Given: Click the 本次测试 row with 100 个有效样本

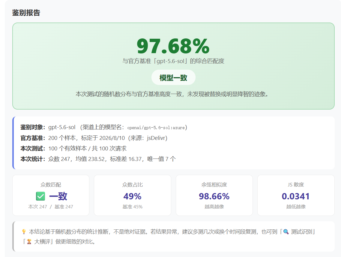Looking at the screenshot, I should click(73, 148).
